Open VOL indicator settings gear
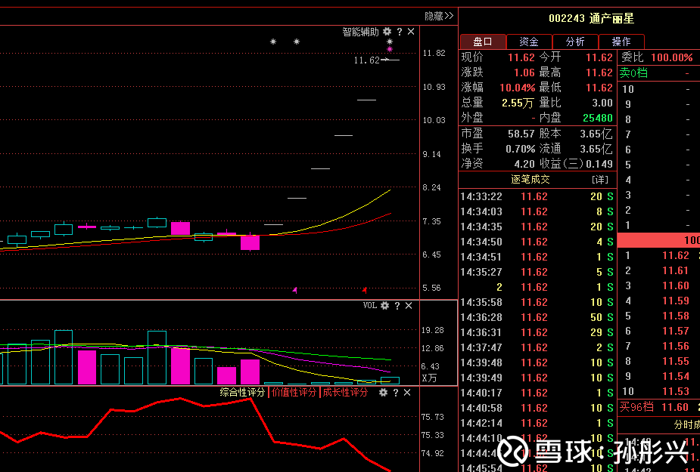700x472 pixels. point(384,306)
